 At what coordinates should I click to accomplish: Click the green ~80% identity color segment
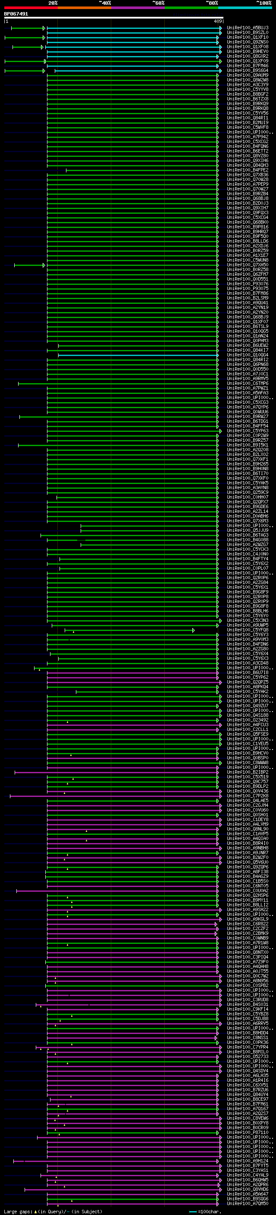191,8
